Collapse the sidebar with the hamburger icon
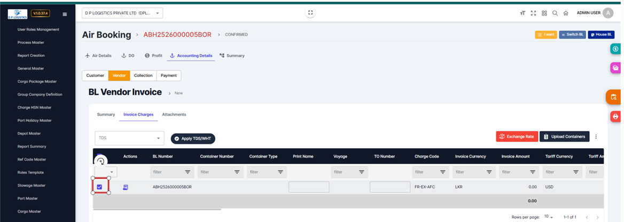 (x=65, y=14)
